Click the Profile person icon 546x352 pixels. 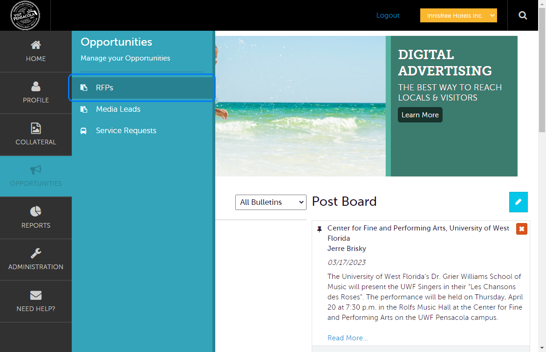point(36,86)
